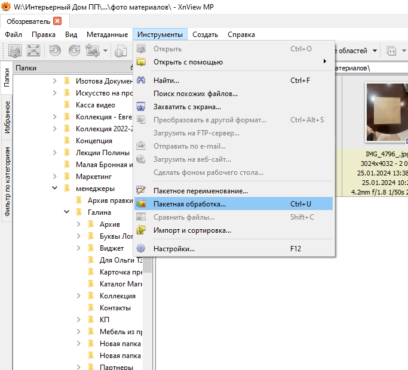Open dropdown arrow next to convert toolbar icon
The width and height of the screenshot is (408, 370).
pos(106,51)
